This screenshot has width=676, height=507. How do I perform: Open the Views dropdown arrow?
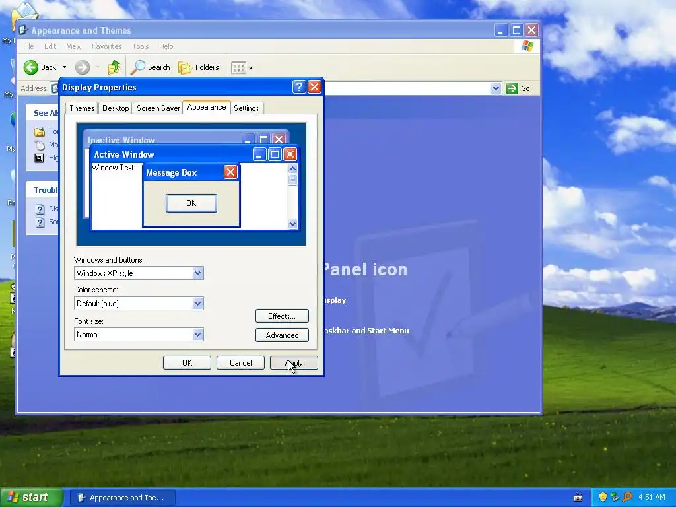tap(250, 68)
